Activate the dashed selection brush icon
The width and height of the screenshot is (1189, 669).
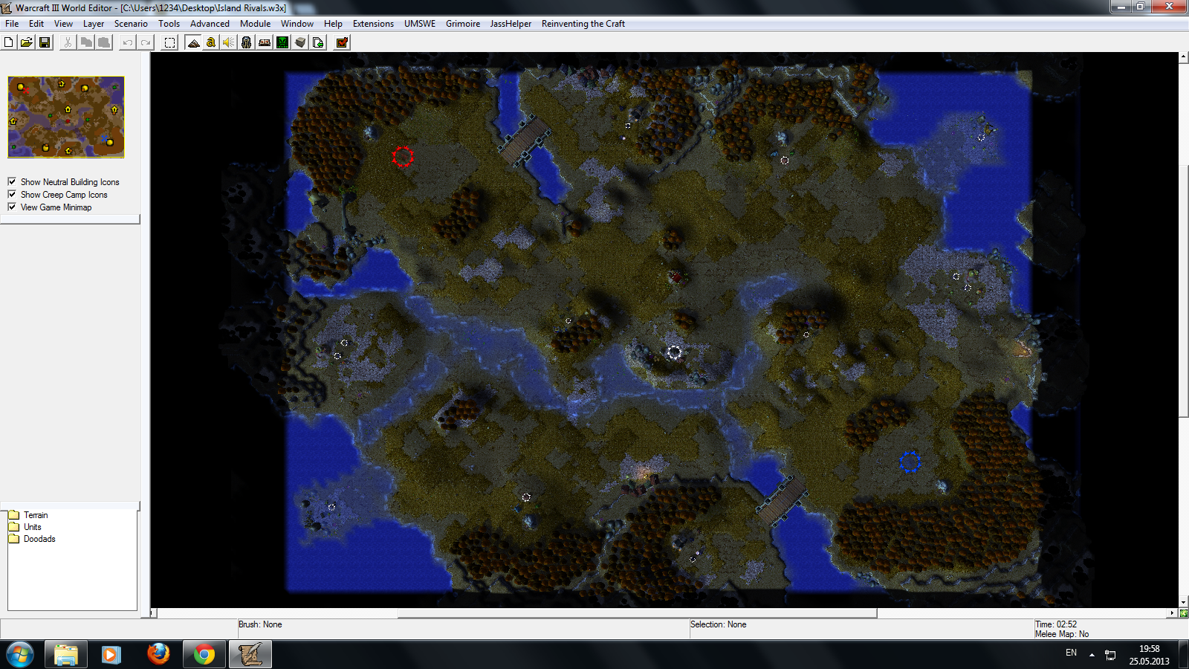pyautogui.click(x=169, y=42)
